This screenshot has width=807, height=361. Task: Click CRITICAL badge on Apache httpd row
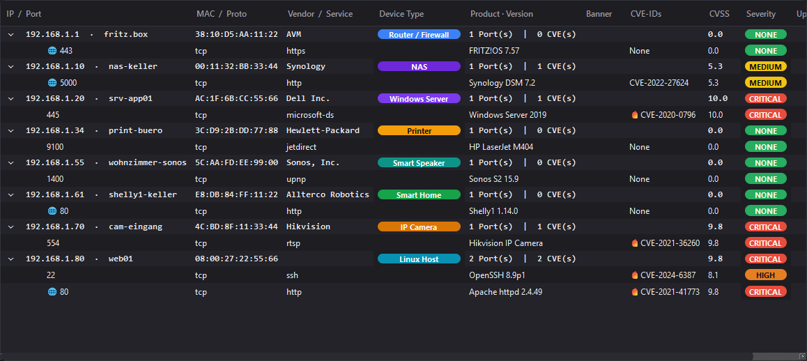click(x=766, y=291)
